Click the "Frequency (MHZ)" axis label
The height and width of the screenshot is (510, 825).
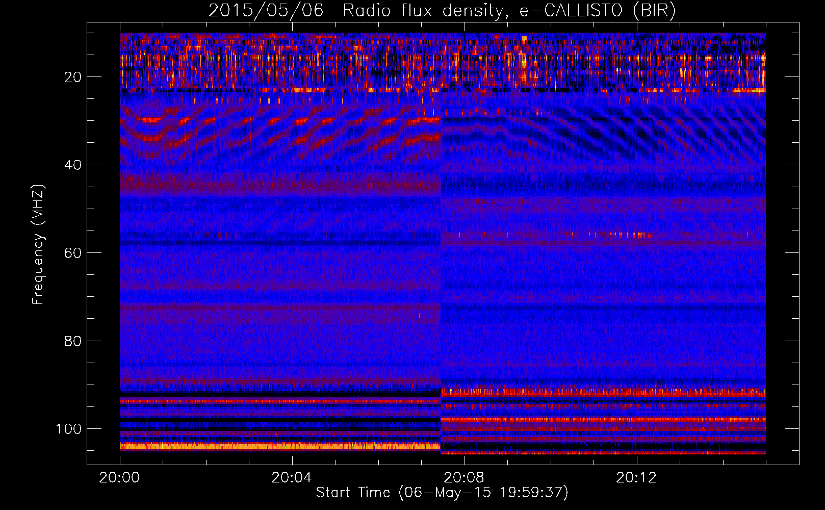click(x=38, y=244)
